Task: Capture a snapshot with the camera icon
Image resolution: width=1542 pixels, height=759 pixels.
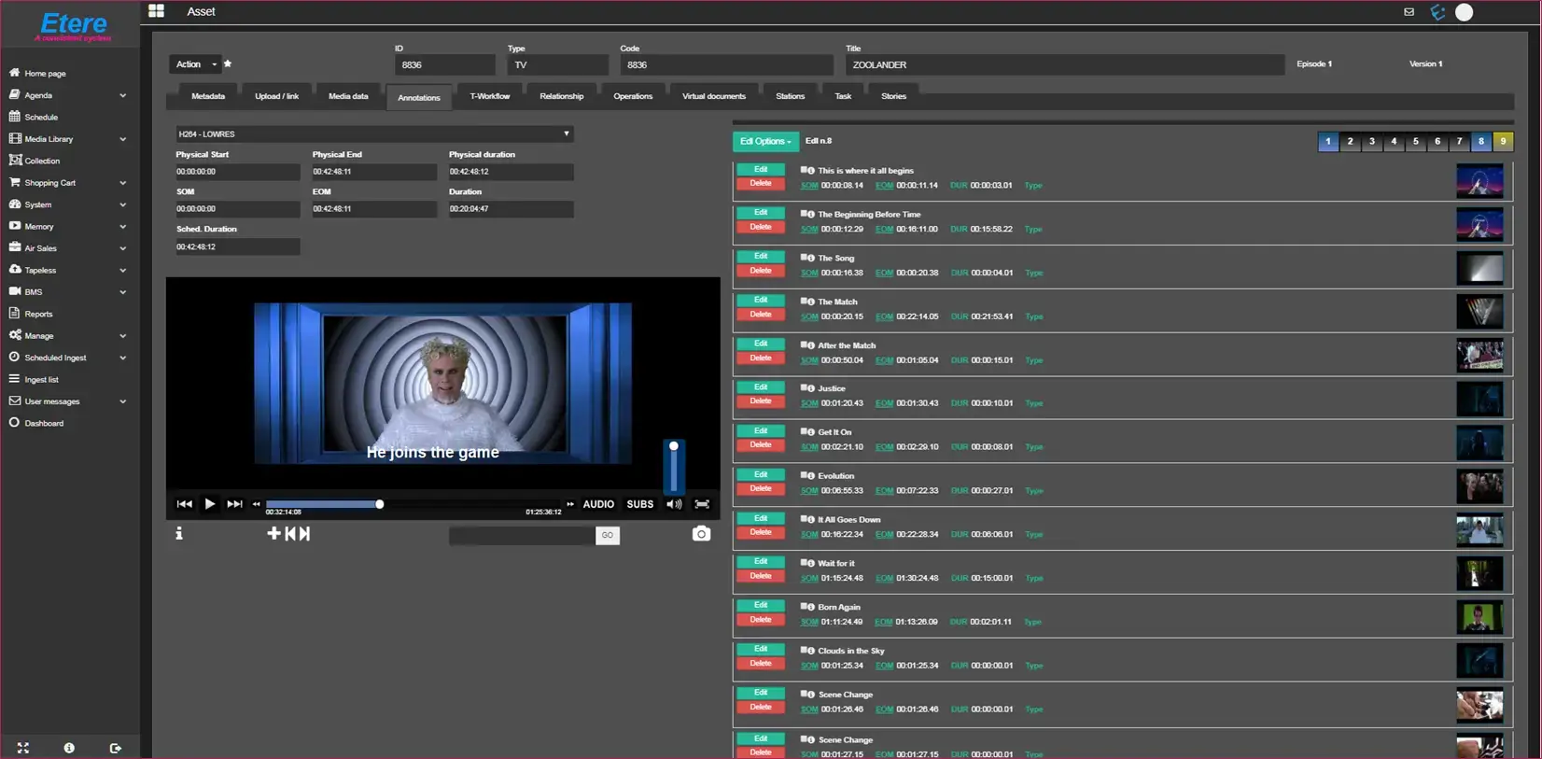Action: click(701, 534)
